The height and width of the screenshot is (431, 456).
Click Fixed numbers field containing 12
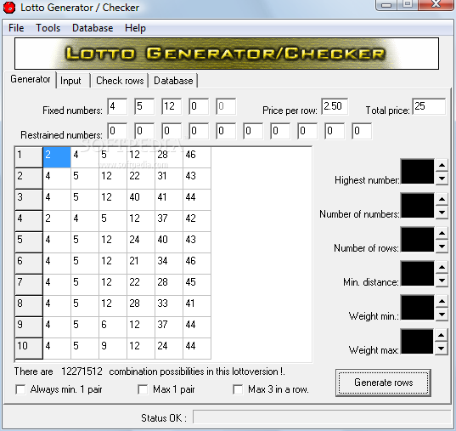click(172, 106)
